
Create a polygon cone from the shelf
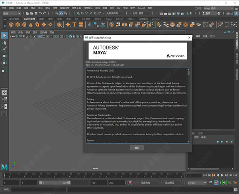click(x=31, y=24)
